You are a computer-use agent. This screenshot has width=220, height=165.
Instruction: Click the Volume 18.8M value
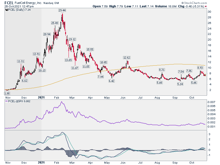pyautogui.click(x=166, y=6)
